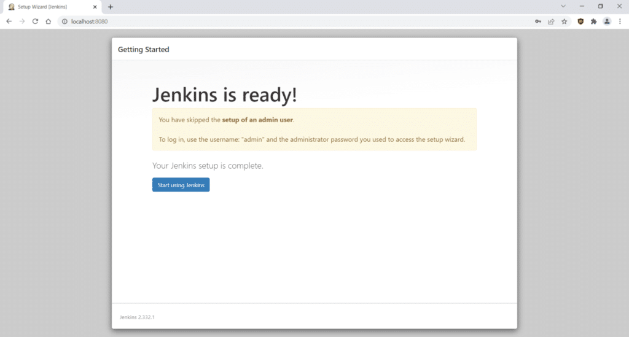
Task: Click the Getting Started header text
Action: pos(143,49)
